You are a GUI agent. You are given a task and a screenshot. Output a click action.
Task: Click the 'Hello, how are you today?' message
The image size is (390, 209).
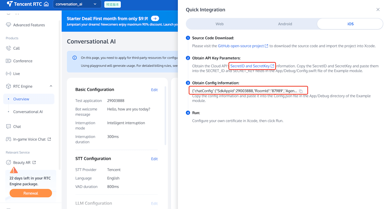[129, 109]
